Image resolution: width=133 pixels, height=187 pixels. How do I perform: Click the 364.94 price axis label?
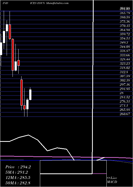125,30
